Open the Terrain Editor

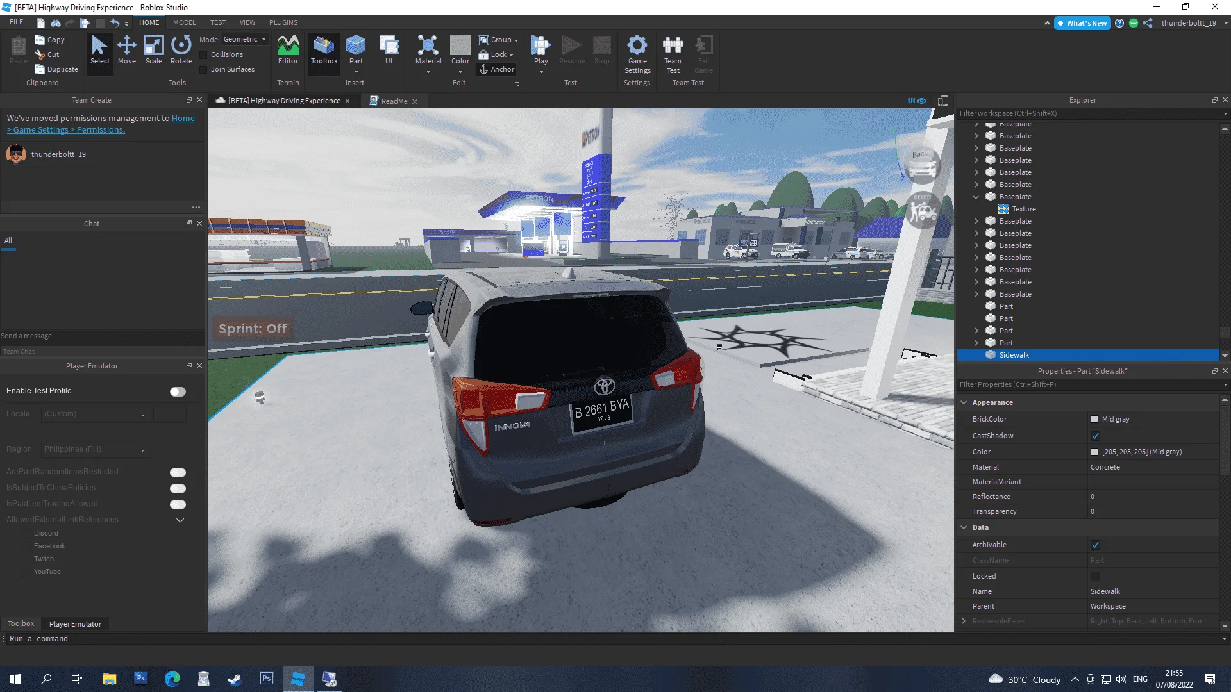coord(288,50)
